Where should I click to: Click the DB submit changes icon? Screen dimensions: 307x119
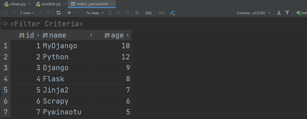click(x=110, y=13)
